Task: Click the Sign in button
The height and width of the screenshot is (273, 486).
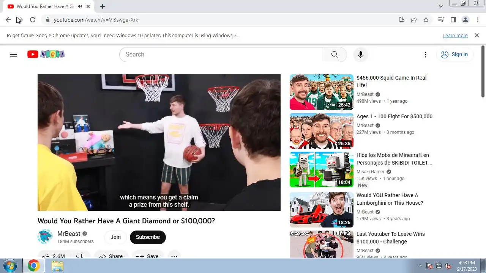Action: [x=454, y=54]
